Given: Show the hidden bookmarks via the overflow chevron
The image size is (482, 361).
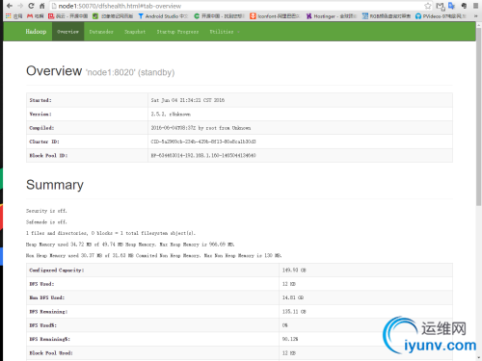Looking at the screenshot, I should [475, 16].
